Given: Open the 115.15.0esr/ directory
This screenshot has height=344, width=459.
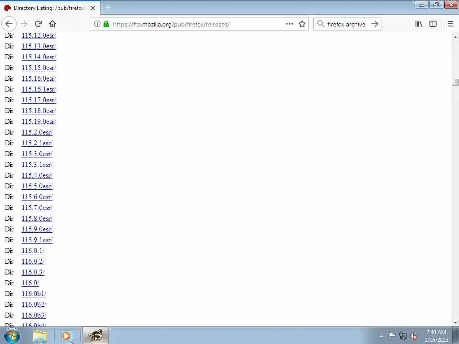Looking at the screenshot, I should (39, 68).
